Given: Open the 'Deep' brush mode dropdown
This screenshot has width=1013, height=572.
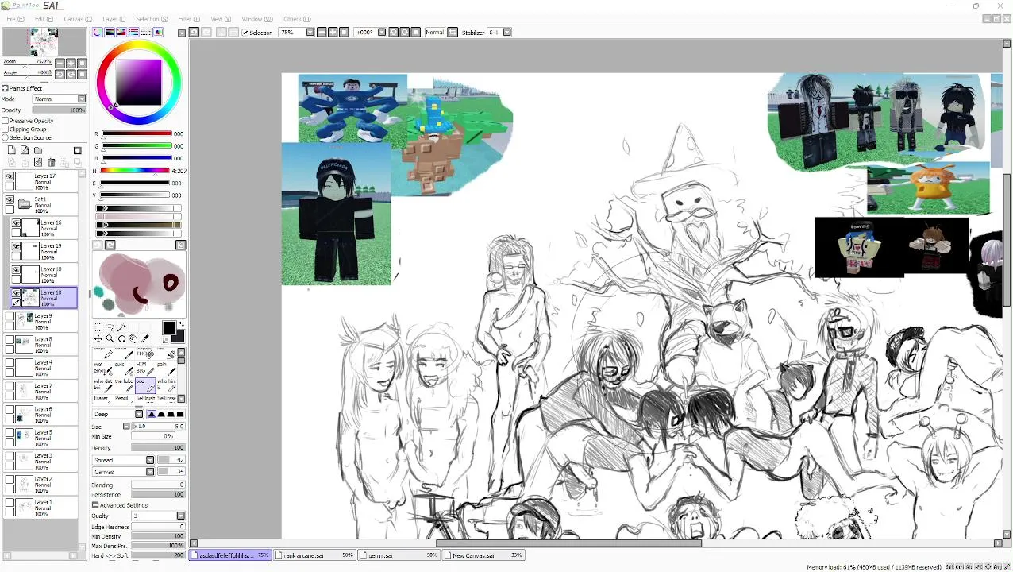Looking at the screenshot, I should [139, 414].
